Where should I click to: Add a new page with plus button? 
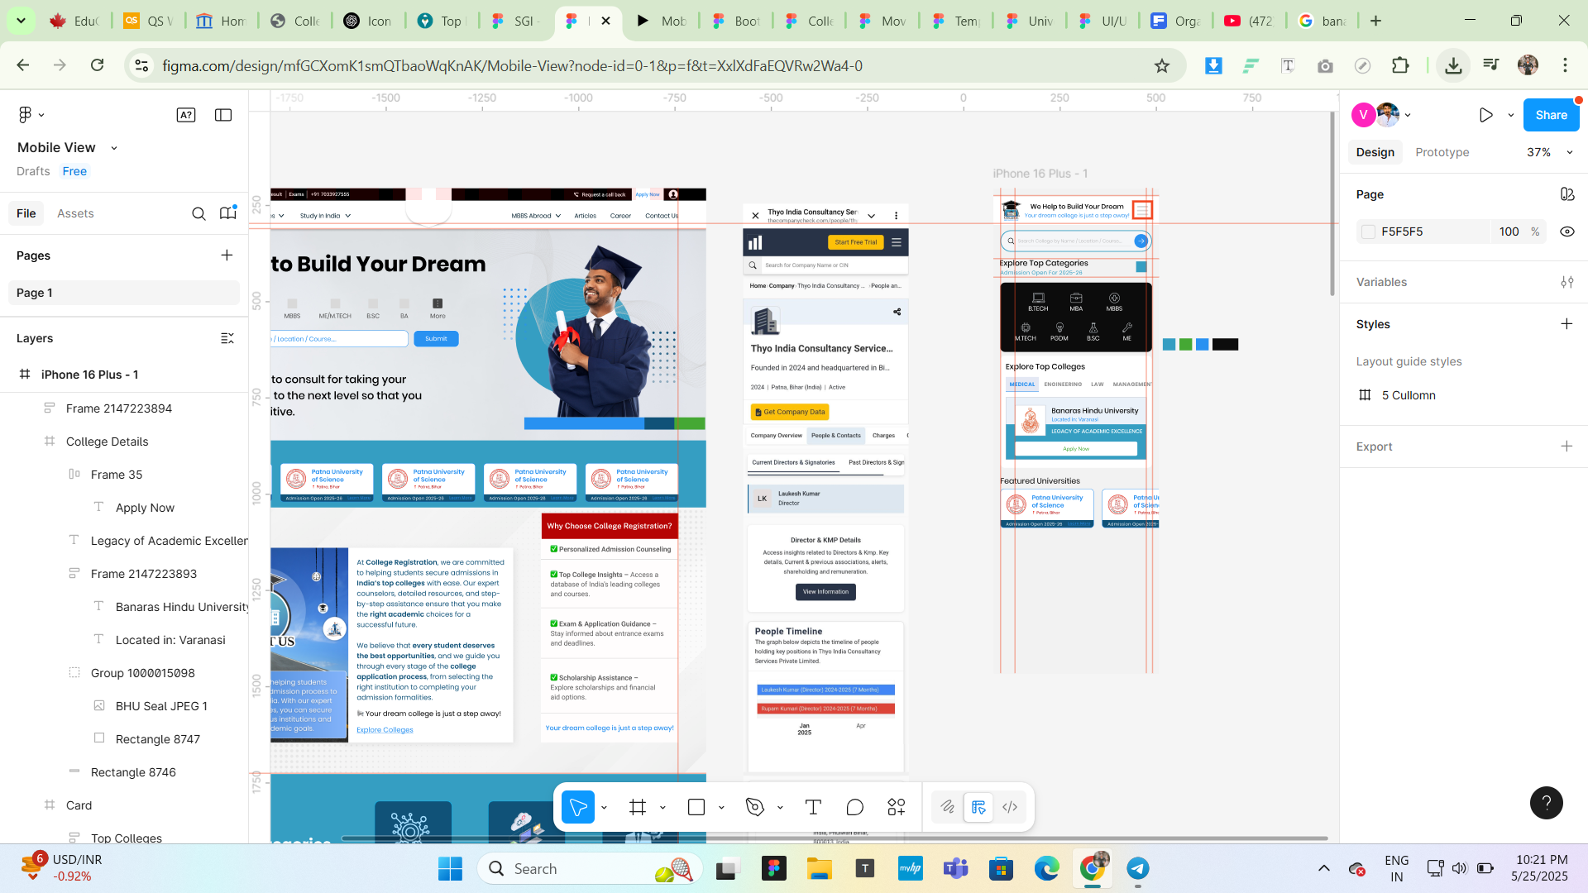pyautogui.click(x=227, y=255)
